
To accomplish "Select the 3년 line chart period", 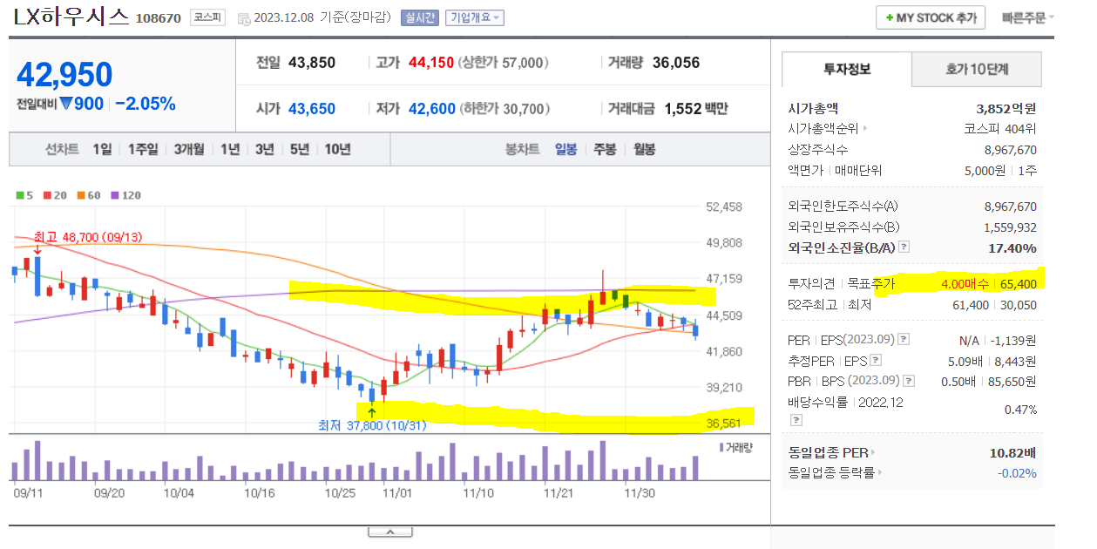I will 264,149.
